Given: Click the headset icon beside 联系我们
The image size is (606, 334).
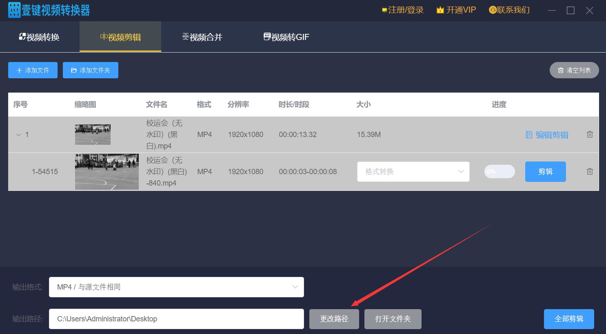Looking at the screenshot, I should point(493,10).
